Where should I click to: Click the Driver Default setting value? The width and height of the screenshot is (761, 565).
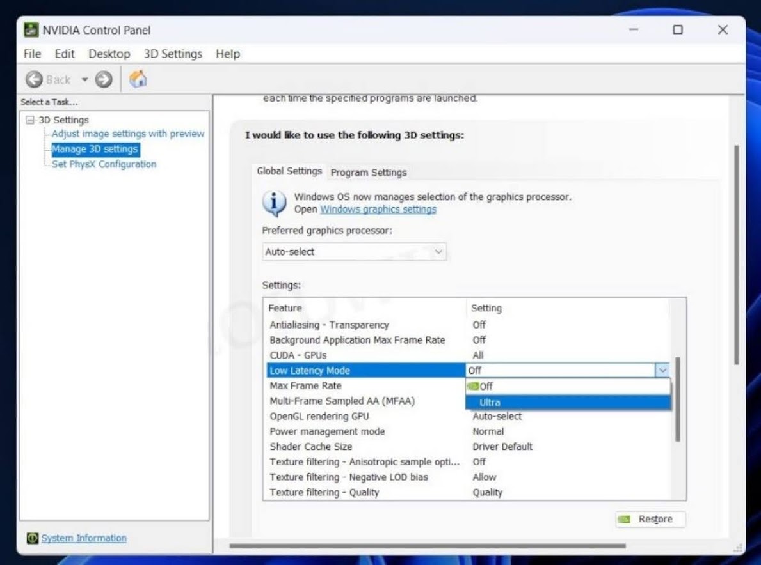coord(502,447)
